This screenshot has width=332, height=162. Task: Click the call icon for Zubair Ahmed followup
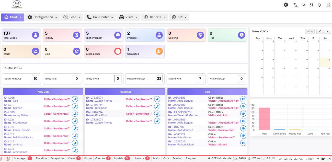pyautogui.click(x=157, y=99)
